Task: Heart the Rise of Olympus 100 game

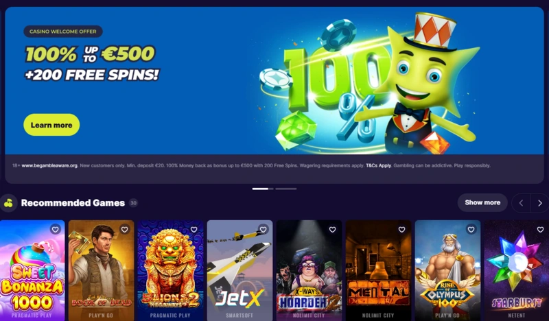Action: pyautogui.click(x=471, y=229)
